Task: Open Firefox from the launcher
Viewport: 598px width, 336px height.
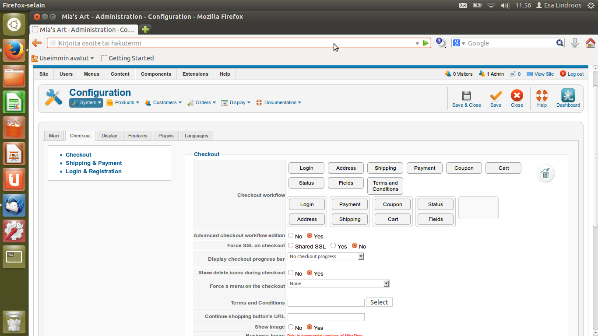Action: pyautogui.click(x=14, y=50)
